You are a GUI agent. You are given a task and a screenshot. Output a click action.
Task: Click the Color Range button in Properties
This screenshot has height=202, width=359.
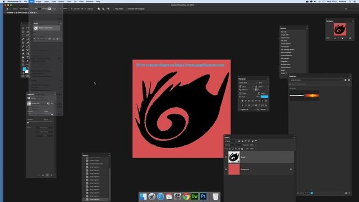(44, 132)
